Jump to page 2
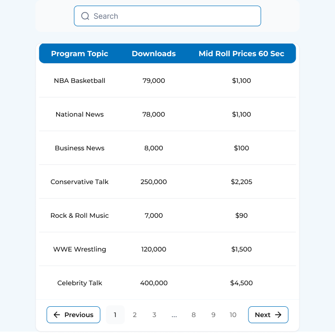335x333 pixels. click(135, 315)
